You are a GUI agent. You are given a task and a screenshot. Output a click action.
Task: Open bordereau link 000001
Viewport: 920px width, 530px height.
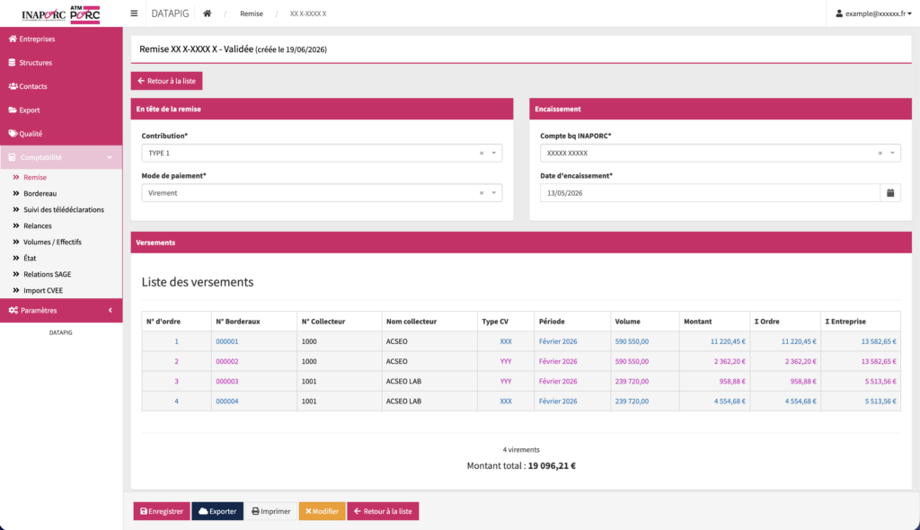(227, 341)
